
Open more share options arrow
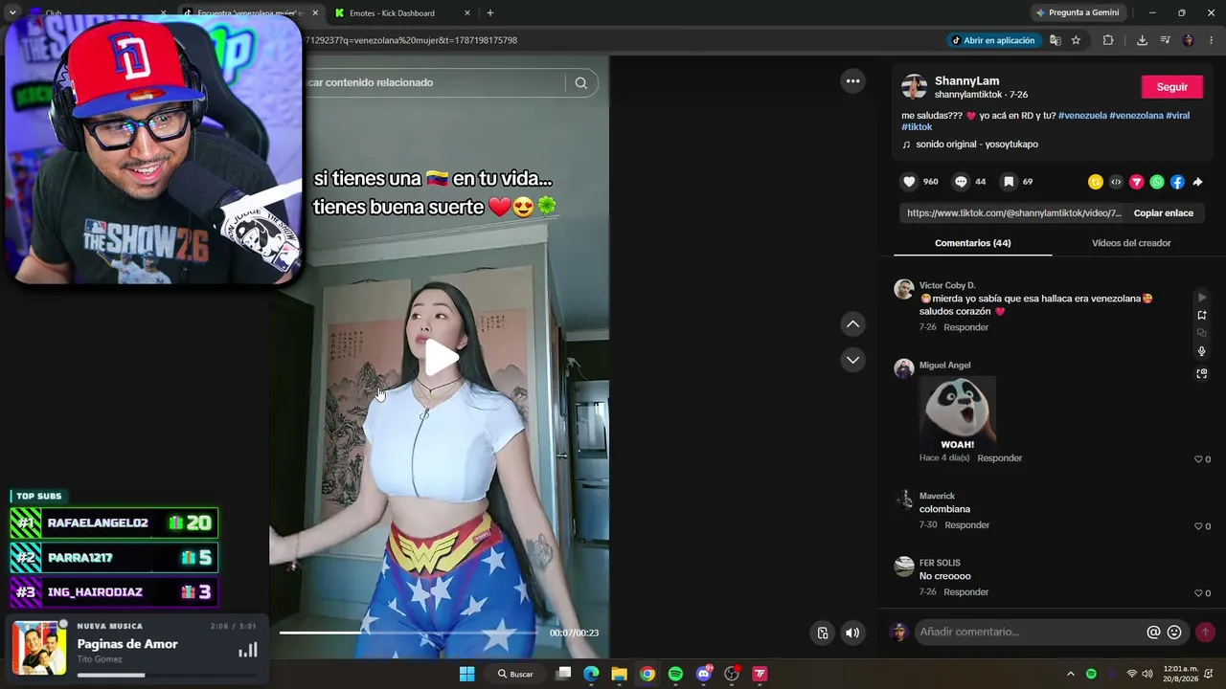coord(1197,182)
